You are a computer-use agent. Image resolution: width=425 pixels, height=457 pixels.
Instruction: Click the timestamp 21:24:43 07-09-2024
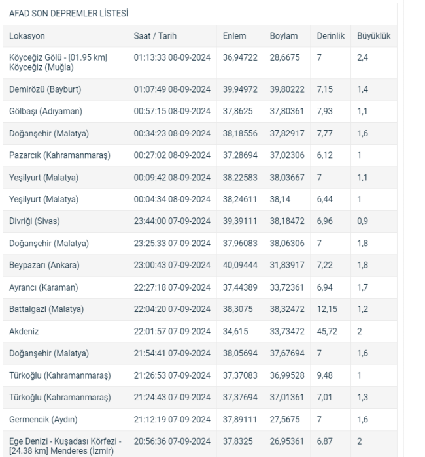172,397
